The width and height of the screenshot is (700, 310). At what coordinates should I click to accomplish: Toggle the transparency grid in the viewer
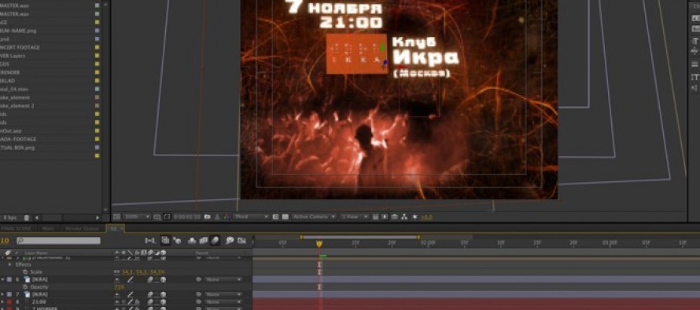286,217
